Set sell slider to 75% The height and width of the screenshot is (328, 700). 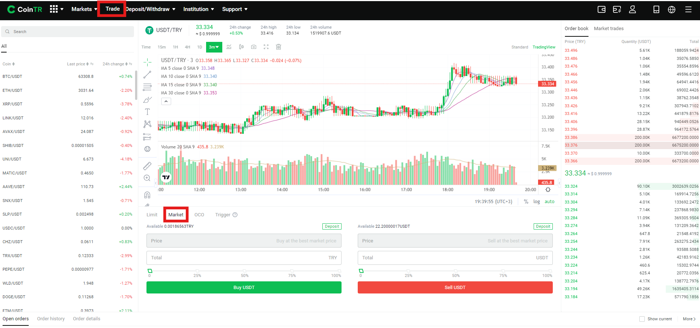tap(503, 271)
